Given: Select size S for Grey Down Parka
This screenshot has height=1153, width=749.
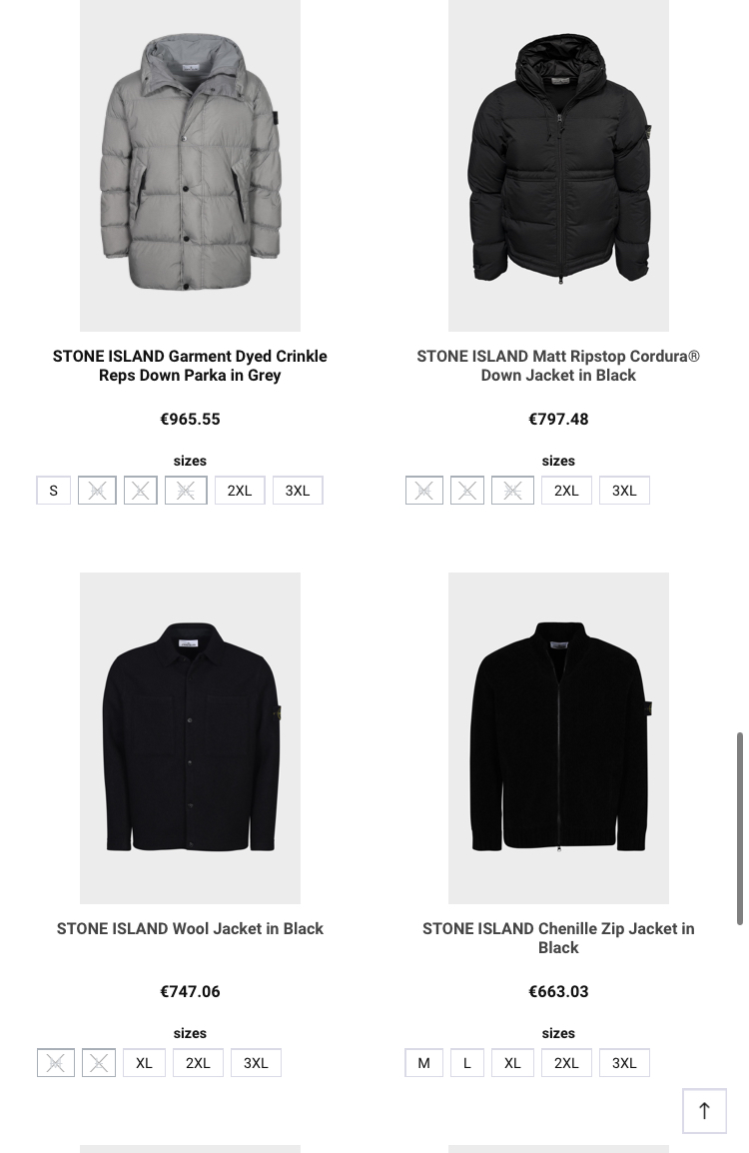Looking at the screenshot, I should click(54, 491).
